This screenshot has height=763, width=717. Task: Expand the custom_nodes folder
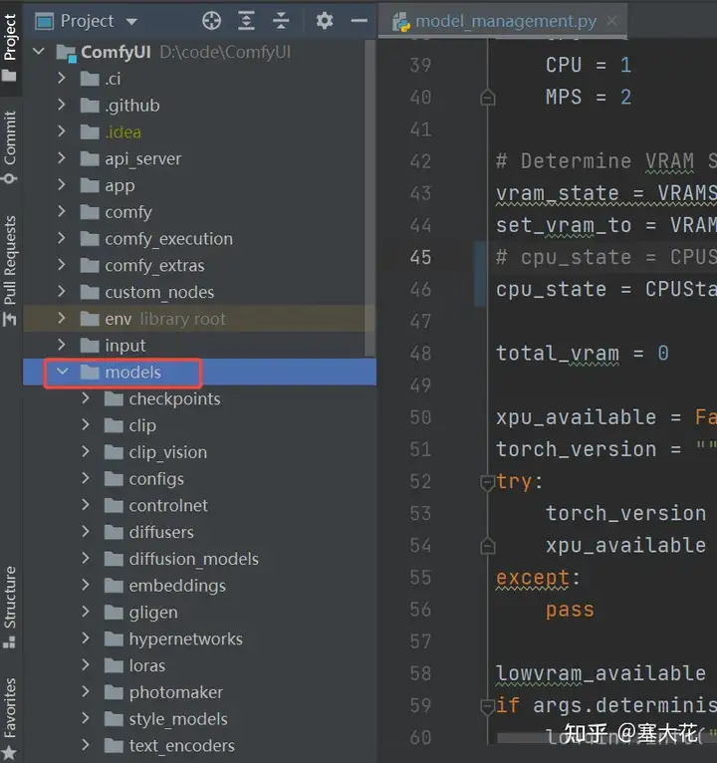pyautogui.click(x=62, y=292)
